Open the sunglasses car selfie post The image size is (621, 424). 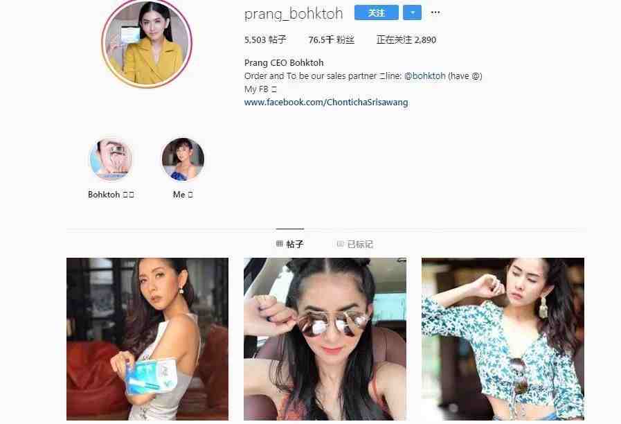pyautogui.click(x=325, y=339)
